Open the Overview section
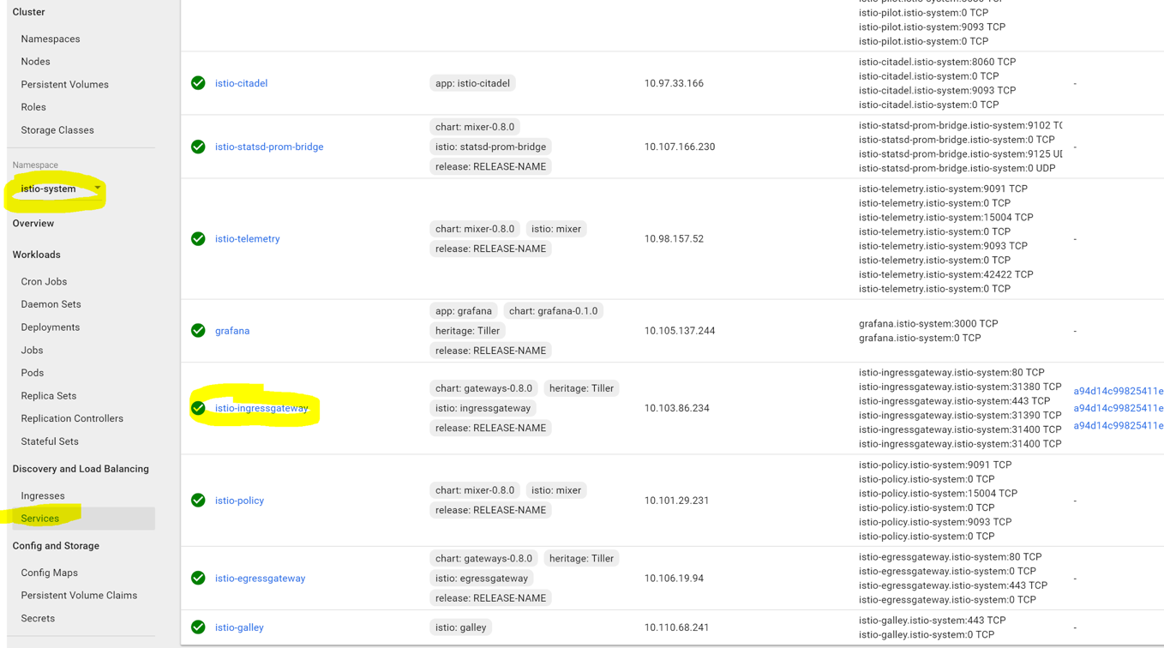 pyautogui.click(x=33, y=224)
